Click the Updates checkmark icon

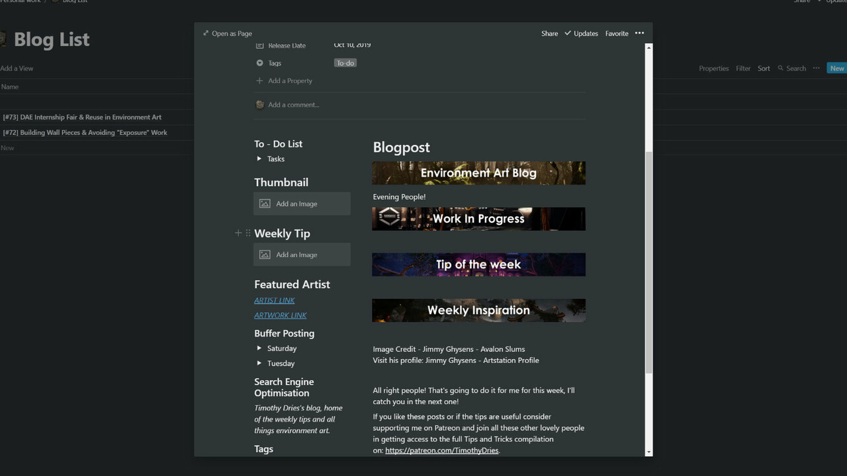coord(568,33)
